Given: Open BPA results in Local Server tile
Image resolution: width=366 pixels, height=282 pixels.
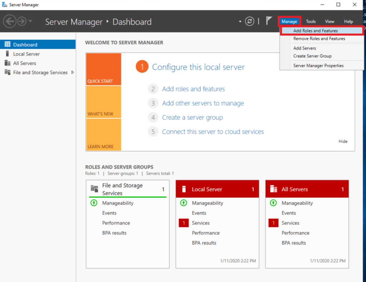Looking at the screenshot, I should 204,243.
